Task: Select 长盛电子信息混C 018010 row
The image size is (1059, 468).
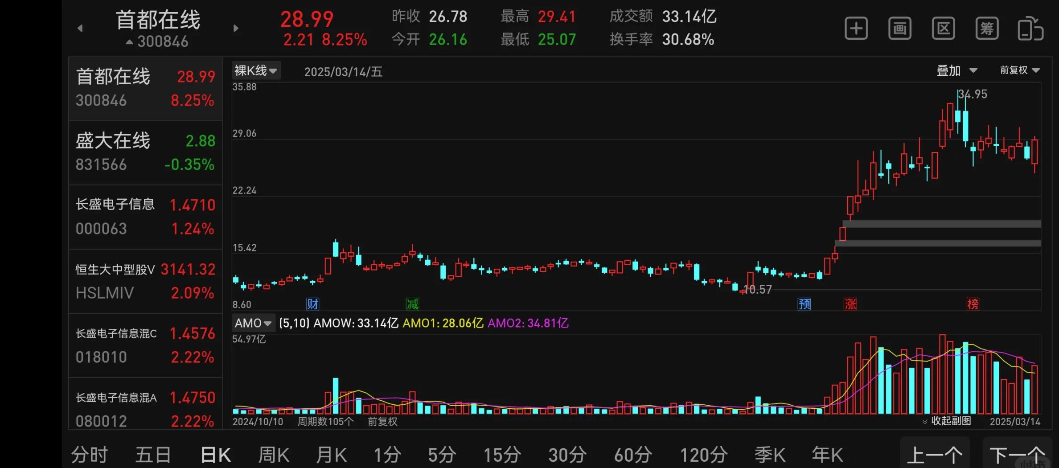Action: 145,345
